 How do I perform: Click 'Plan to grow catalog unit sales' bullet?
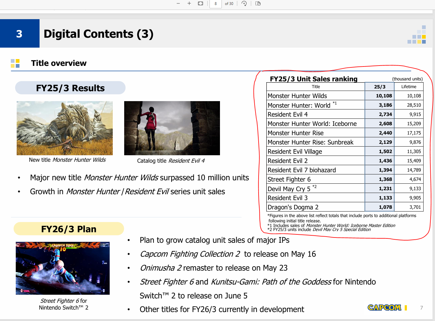(214, 240)
